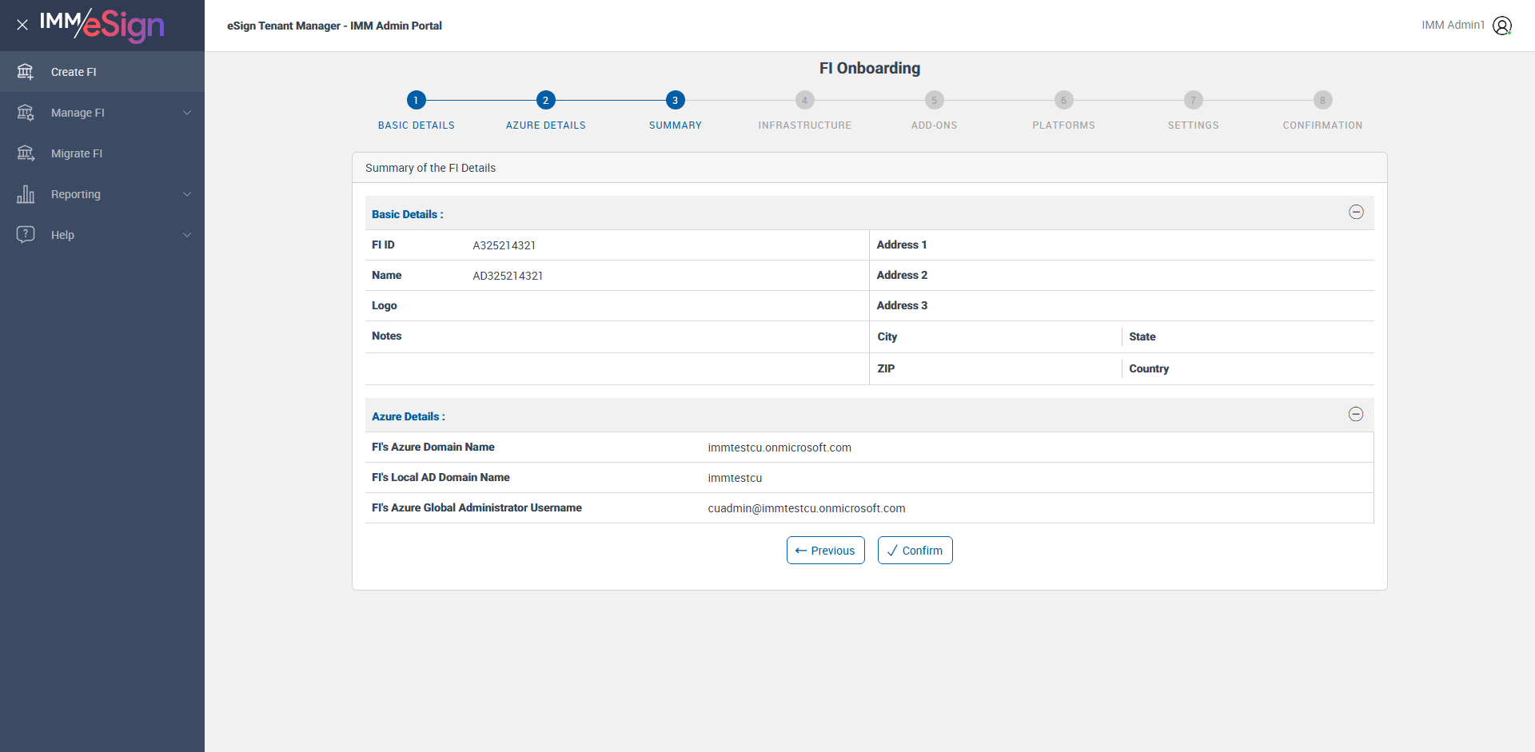The image size is (1535, 752).
Task: Collapse the Azure Details section
Action: pos(1356,414)
